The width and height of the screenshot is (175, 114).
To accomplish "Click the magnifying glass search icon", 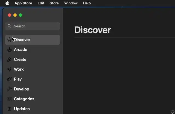I will tap(9, 26).
